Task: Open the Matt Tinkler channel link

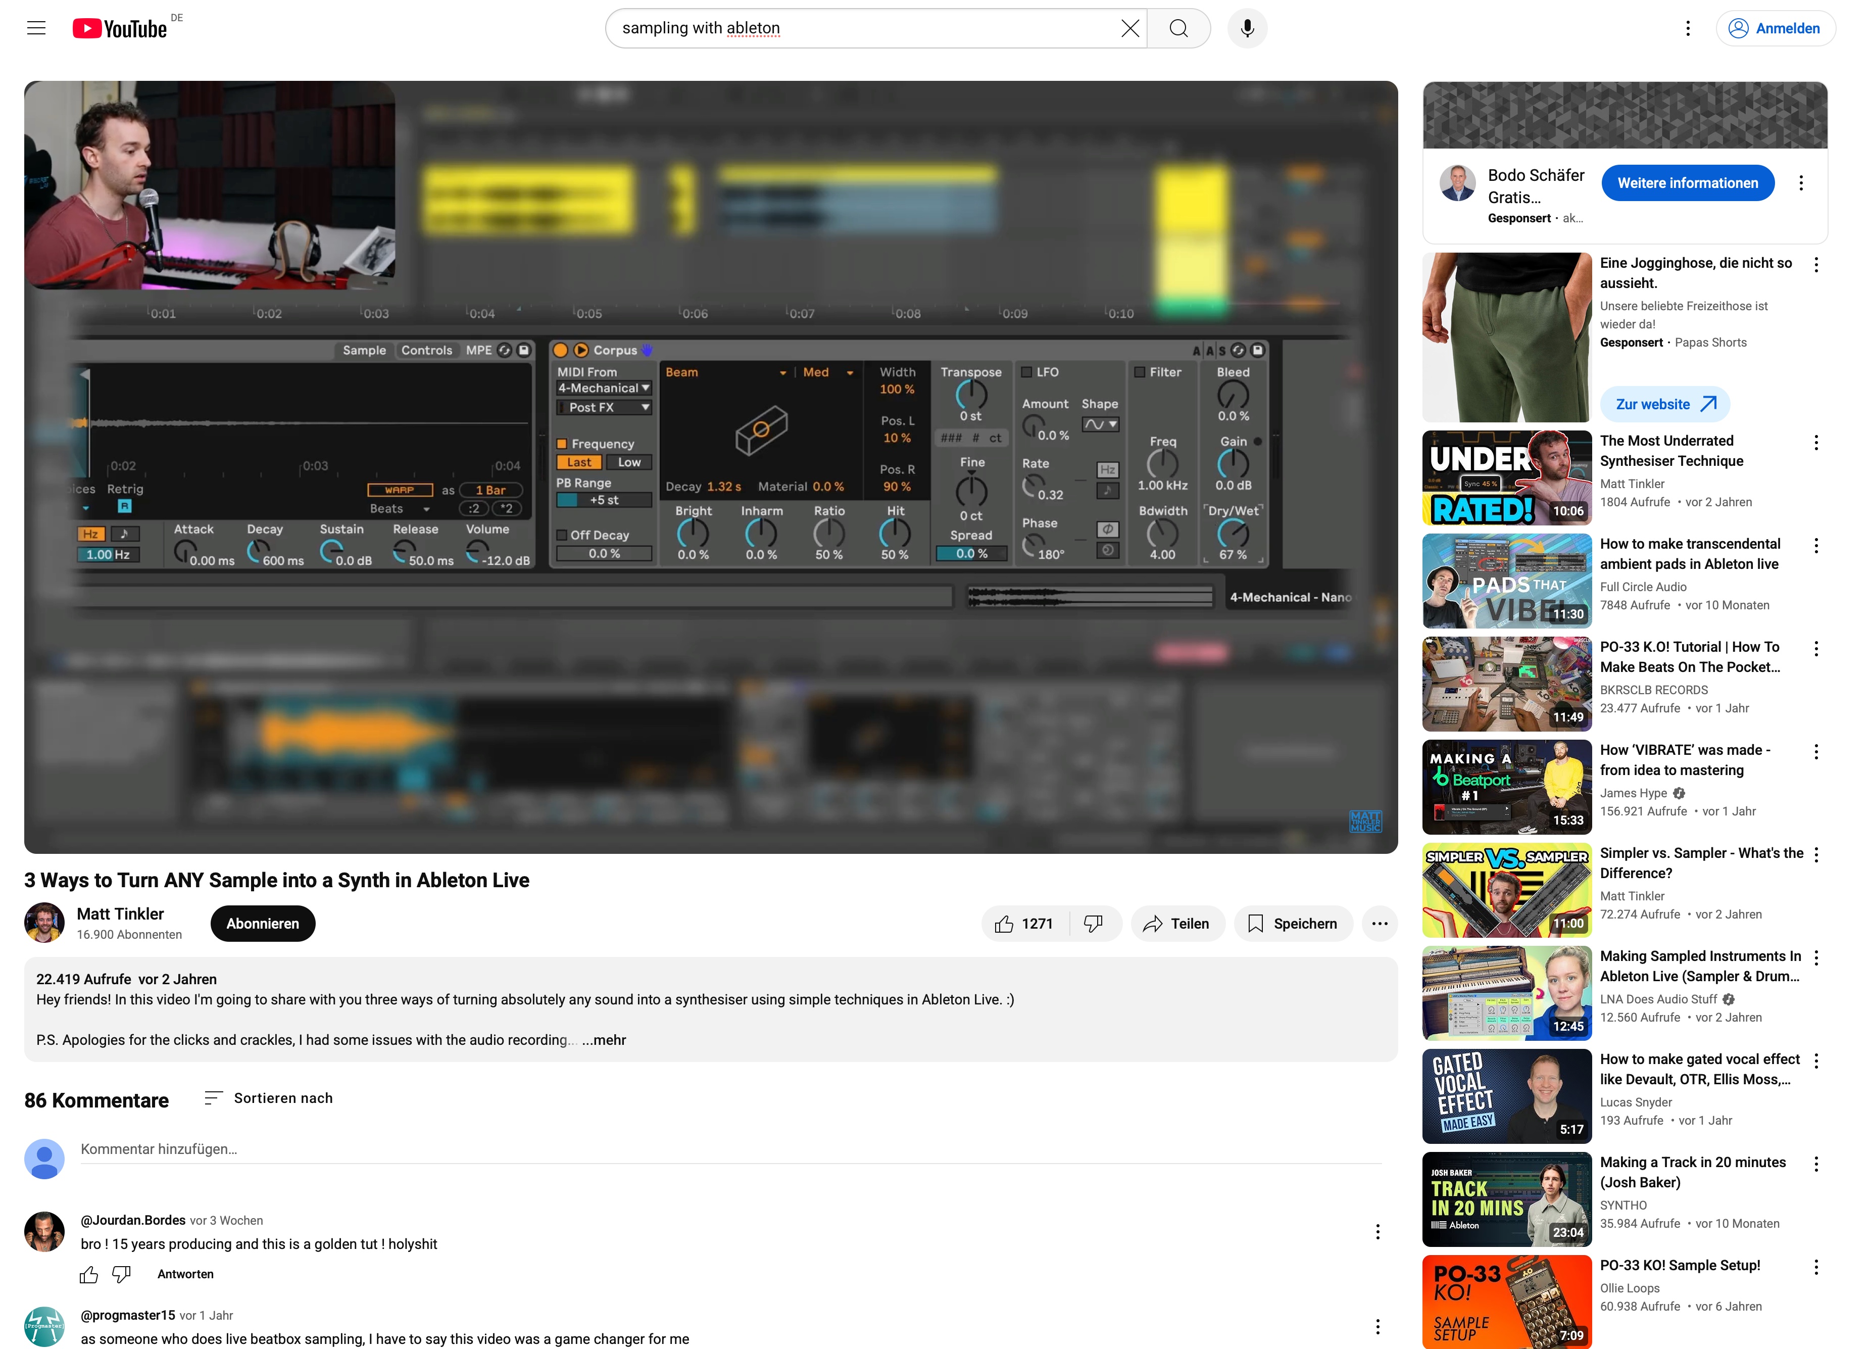Action: [x=120, y=913]
